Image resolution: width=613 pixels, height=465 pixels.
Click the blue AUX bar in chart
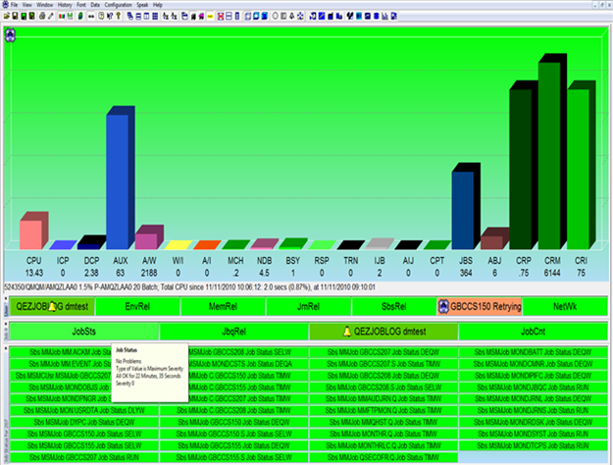[x=120, y=181]
